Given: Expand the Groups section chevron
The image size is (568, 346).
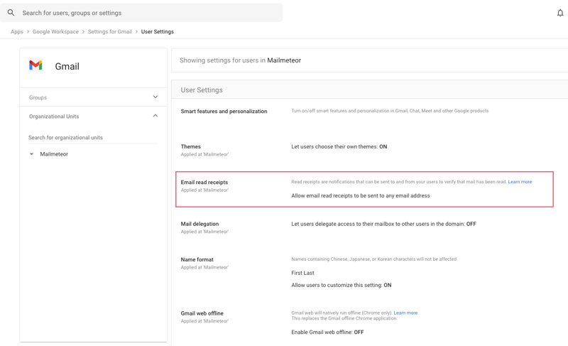Looking at the screenshot, I should tap(155, 97).
